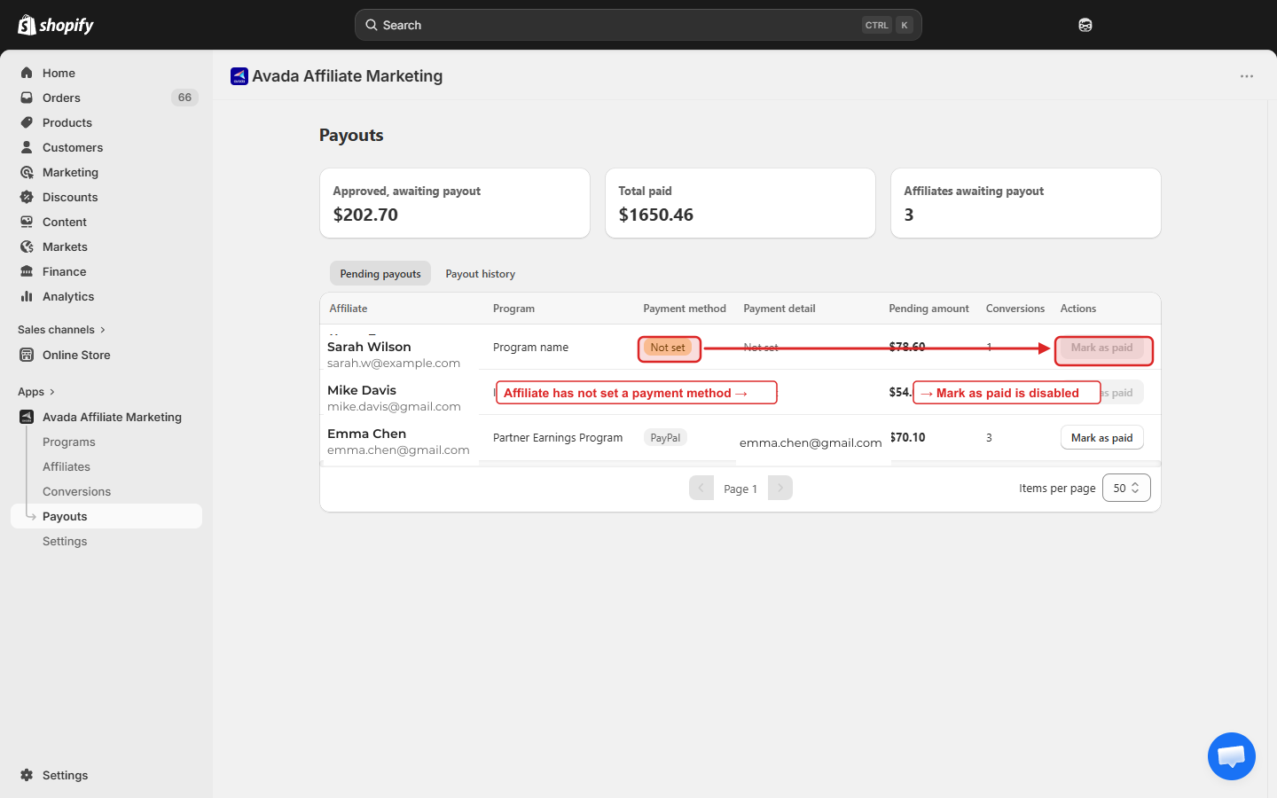This screenshot has height=798, width=1277.
Task: Click the Search input field
Action: coord(638,25)
